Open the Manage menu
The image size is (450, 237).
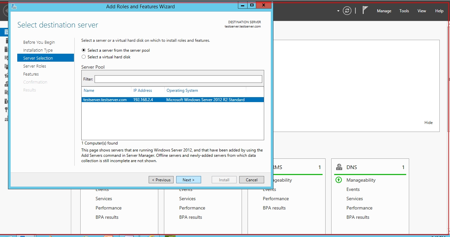click(x=384, y=11)
